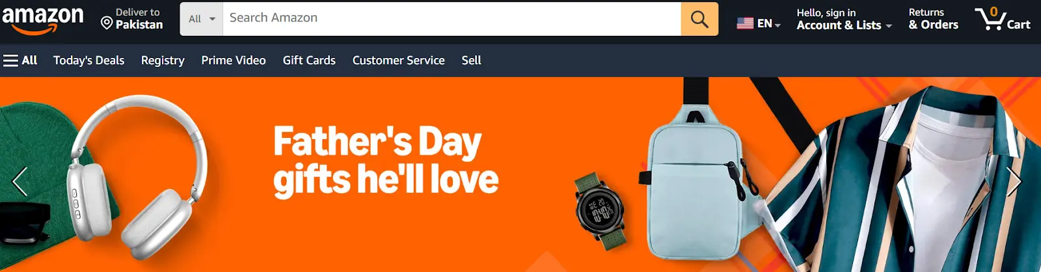This screenshot has height=272, width=1041.
Task: Go to Prime Video
Action: click(234, 61)
